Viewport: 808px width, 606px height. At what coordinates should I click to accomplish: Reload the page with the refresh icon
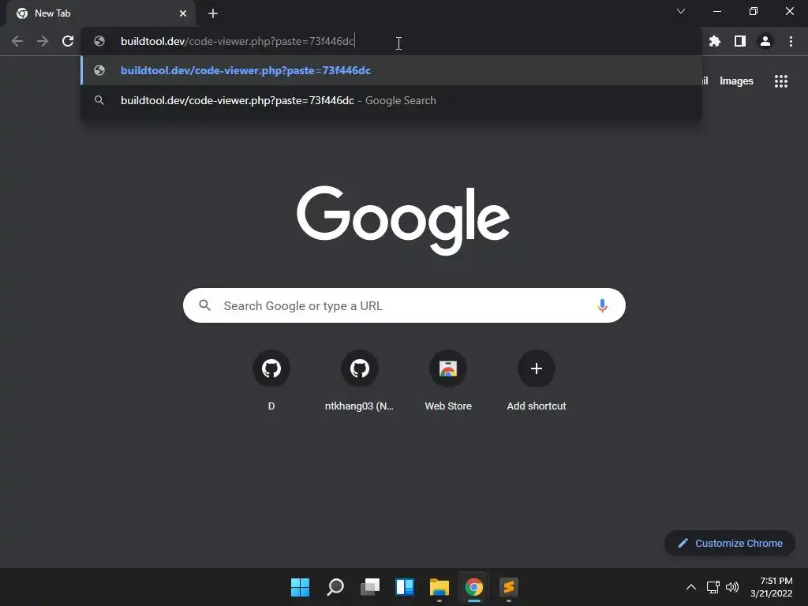[68, 41]
